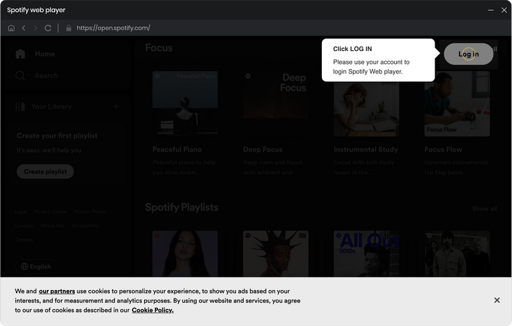Open the Cookie Policy link
The width and height of the screenshot is (512, 326).
(152, 310)
